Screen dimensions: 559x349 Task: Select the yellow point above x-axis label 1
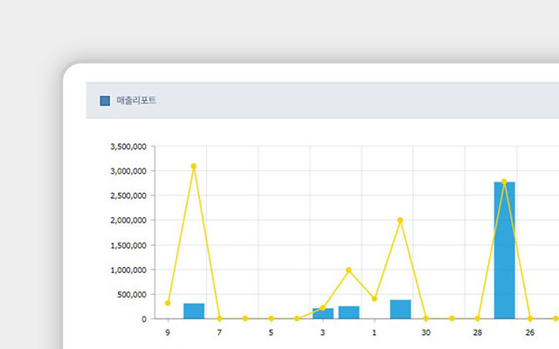[x=374, y=298]
